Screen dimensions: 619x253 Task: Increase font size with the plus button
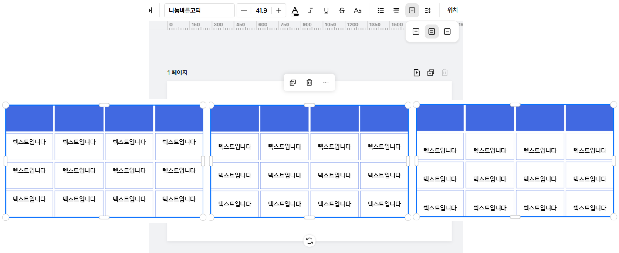point(279,10)
